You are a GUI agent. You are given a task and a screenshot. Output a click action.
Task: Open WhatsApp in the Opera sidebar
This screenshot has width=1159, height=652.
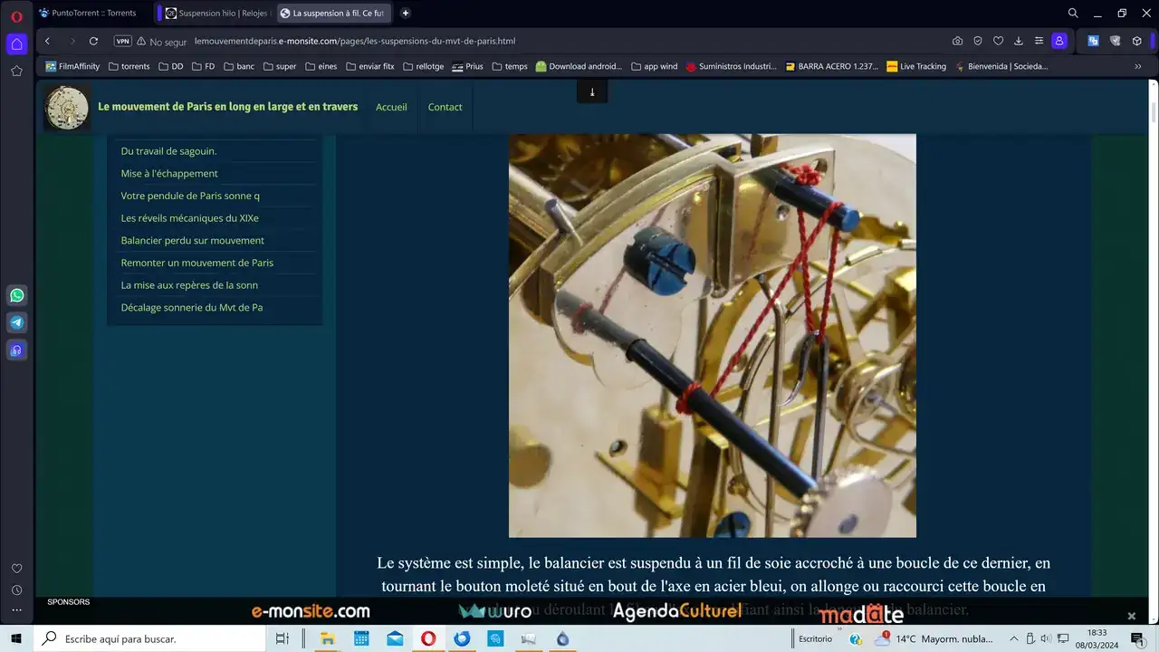tap(16, 295)
